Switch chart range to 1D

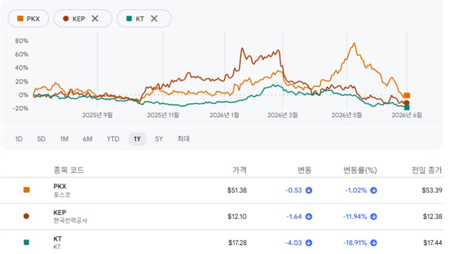tap(19, 139)
